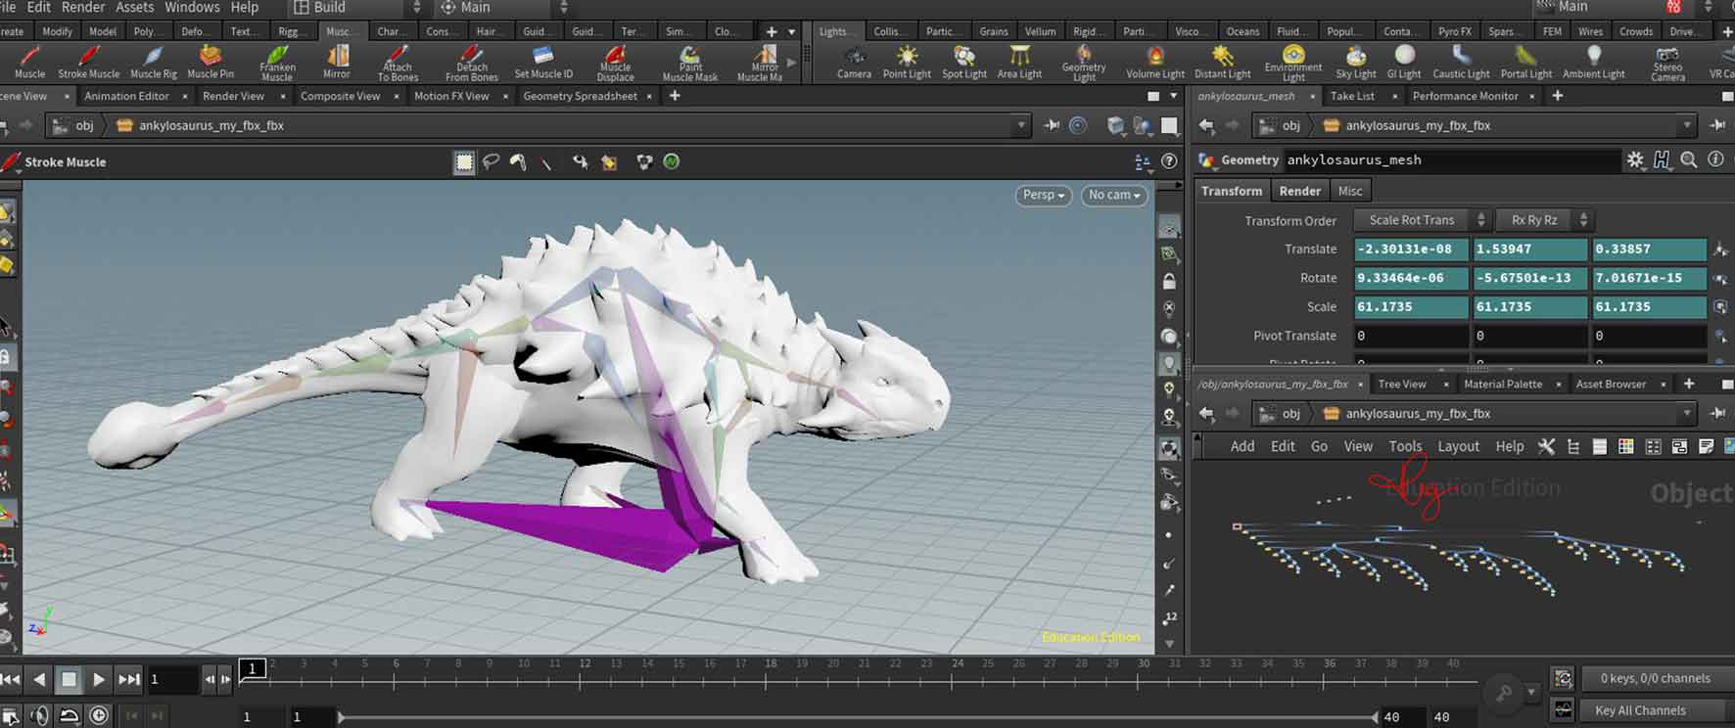Add an Ambient Light
Image resolution: width=1735 pixels, height=728 pixels.
(1594, 63)
